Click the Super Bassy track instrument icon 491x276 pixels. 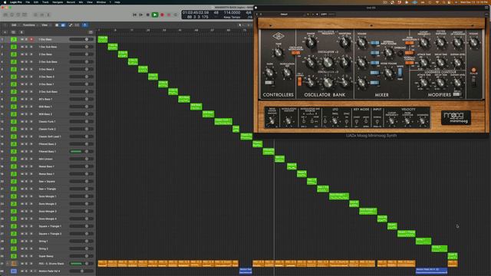[14, 256]
